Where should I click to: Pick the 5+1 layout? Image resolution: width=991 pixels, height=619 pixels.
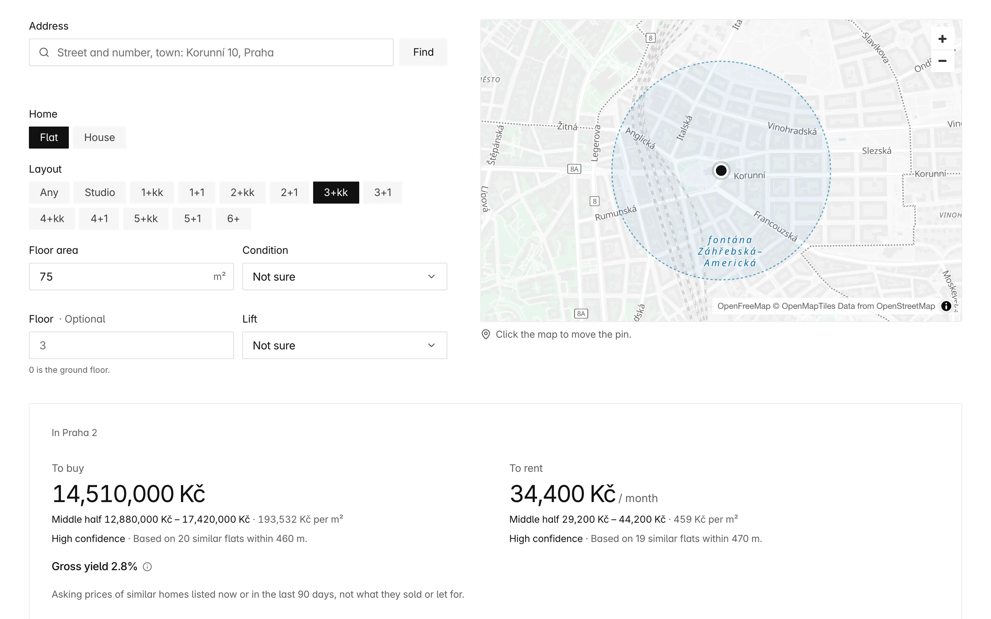[192, 219]
